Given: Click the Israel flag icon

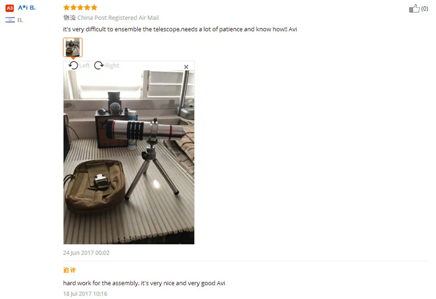Looking at the screenshot, I should click(x=10, y=20).
